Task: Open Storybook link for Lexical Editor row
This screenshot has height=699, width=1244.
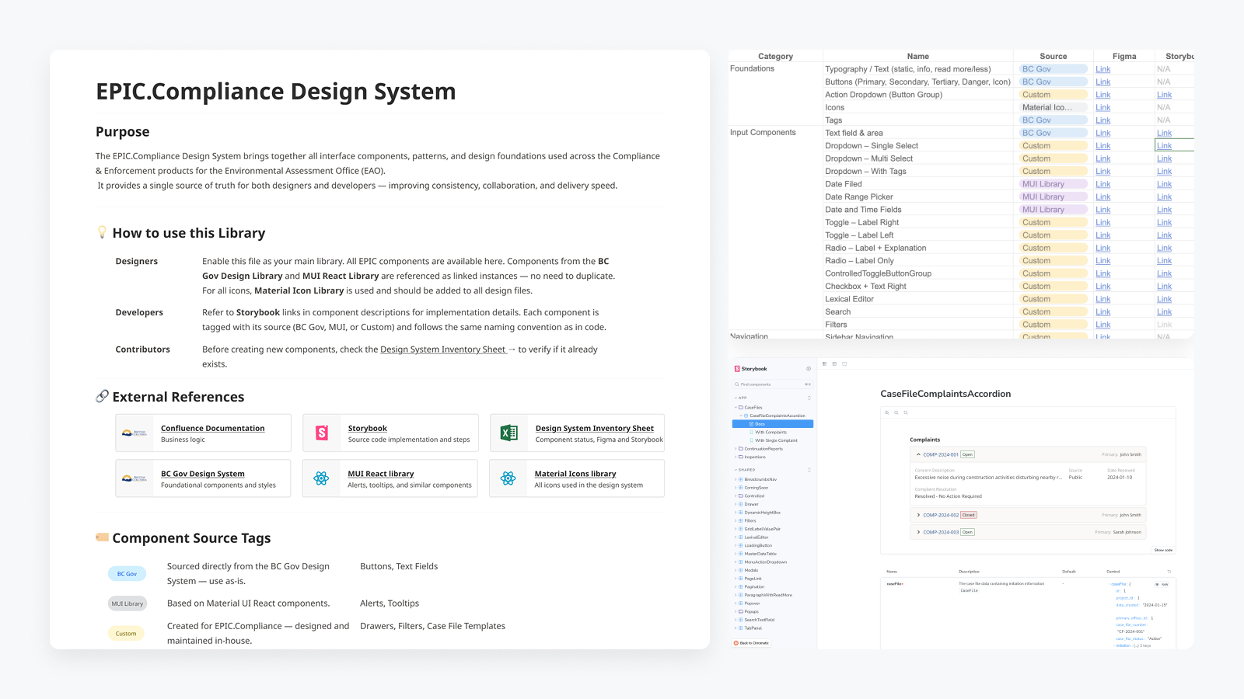Action: (1164, 299)
